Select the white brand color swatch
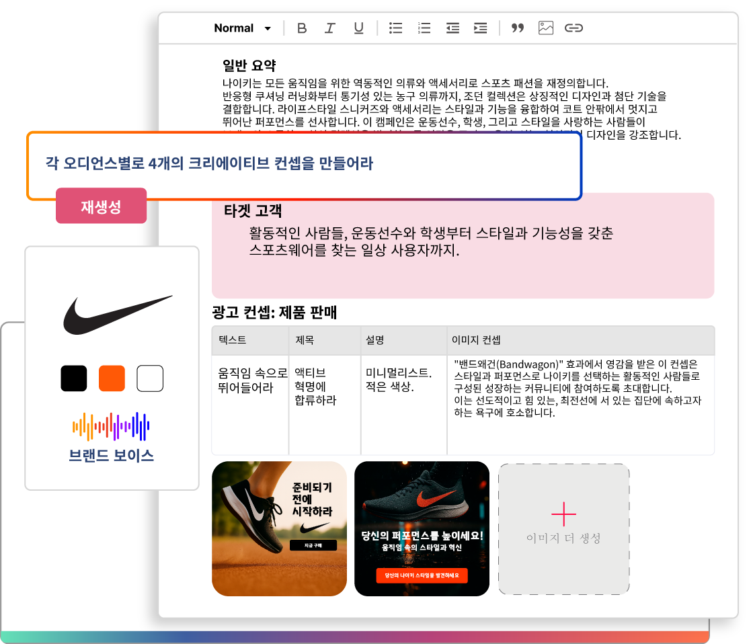This screenshot has width=751, height=644. pos(150,378)
